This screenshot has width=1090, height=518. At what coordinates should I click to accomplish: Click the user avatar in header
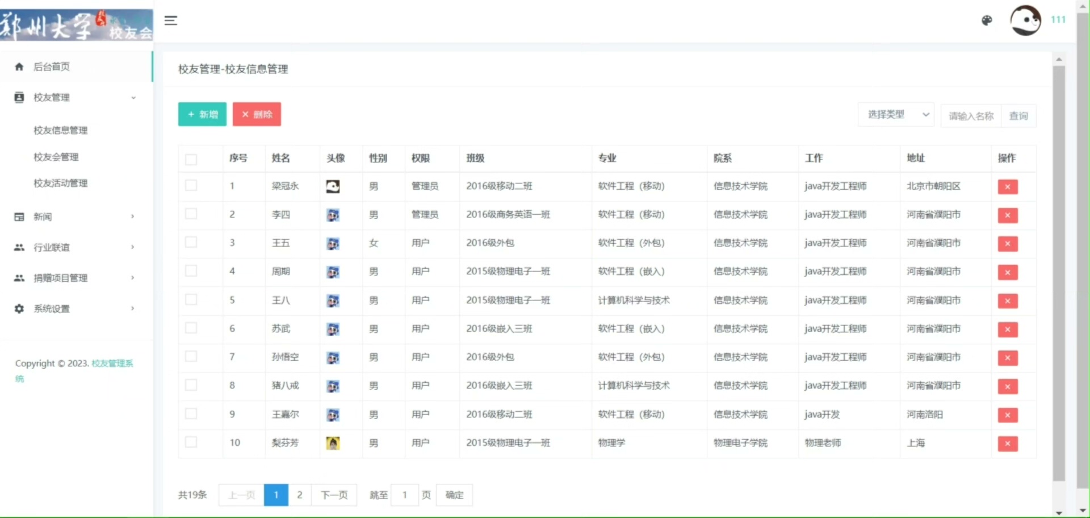pos(1025,21)
